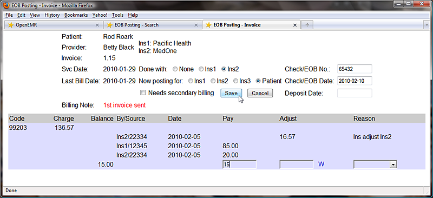Click the Cancel button
The height and width of the screenshot is (198, 433).
click(x=260, y=94)
